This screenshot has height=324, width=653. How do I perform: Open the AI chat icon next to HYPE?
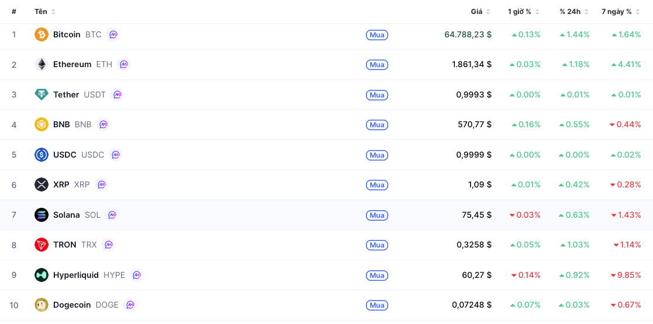pos(137,275)
